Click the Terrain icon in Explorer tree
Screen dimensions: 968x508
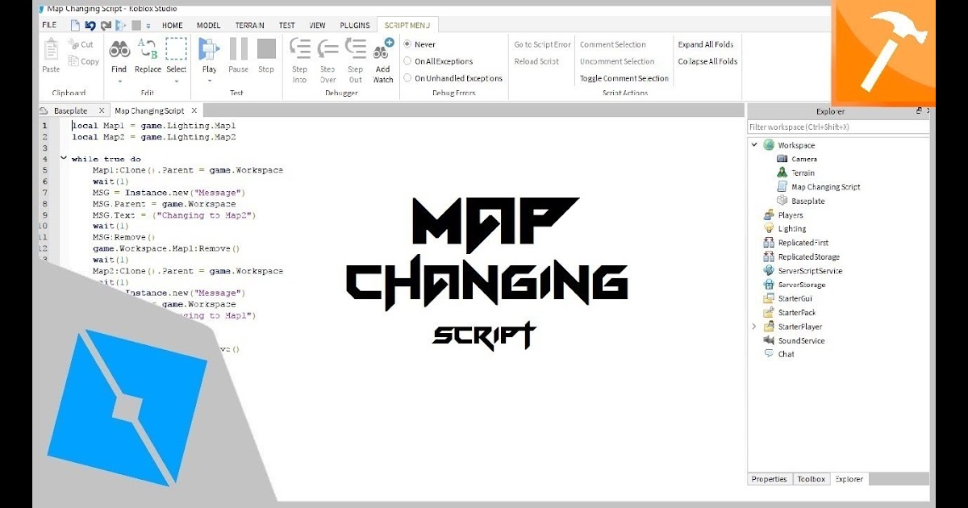(782, 173)
